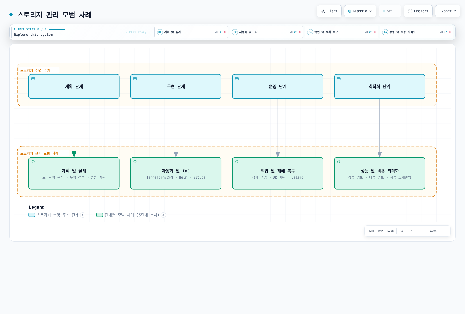Open the help question-mark icon
Screen dimensions: 465x314
coord(411,231)
